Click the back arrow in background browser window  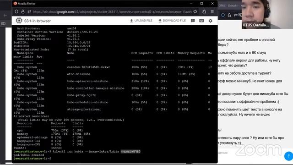[5, 15]
